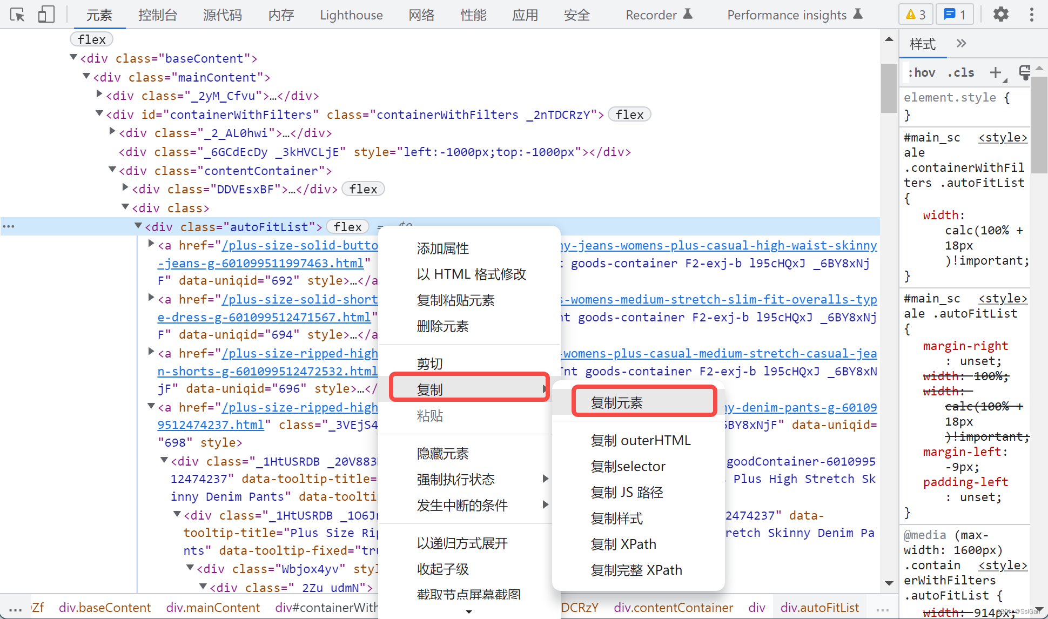The width and height of the screenshot is (1048, 619).
Task: Show more style tabs with double chevron
Action: coord(961,44)
